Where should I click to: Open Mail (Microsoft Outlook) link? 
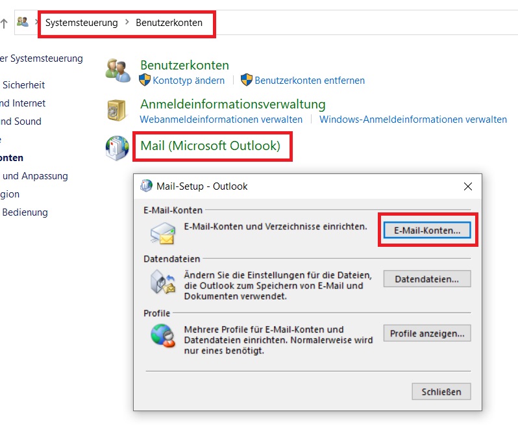(210, 145)
